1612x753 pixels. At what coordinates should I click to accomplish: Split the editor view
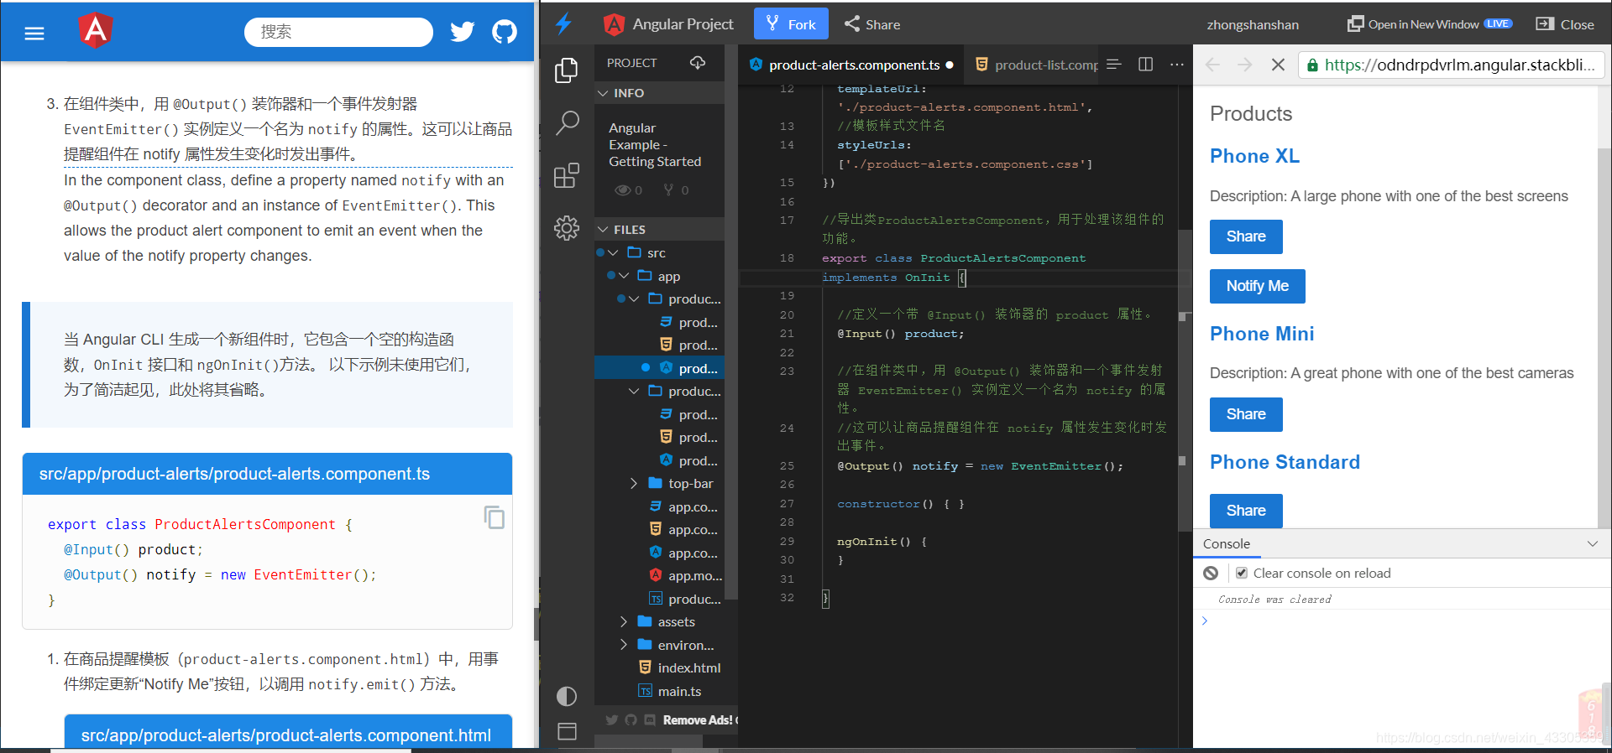click(1145, 65)
